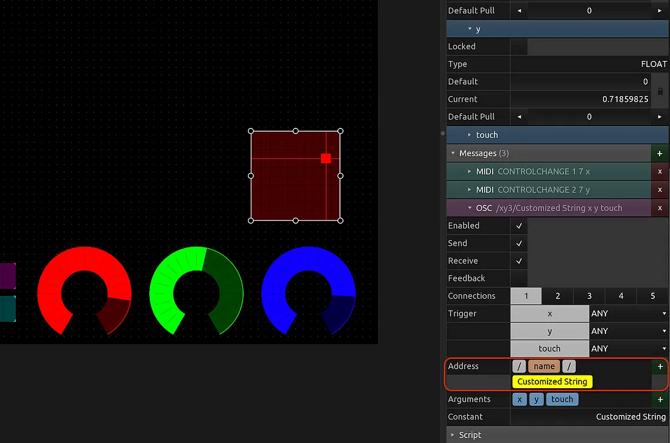670x443 pixels.
Task: Toggle the y trigger button
Action: (x=549, y=331)
